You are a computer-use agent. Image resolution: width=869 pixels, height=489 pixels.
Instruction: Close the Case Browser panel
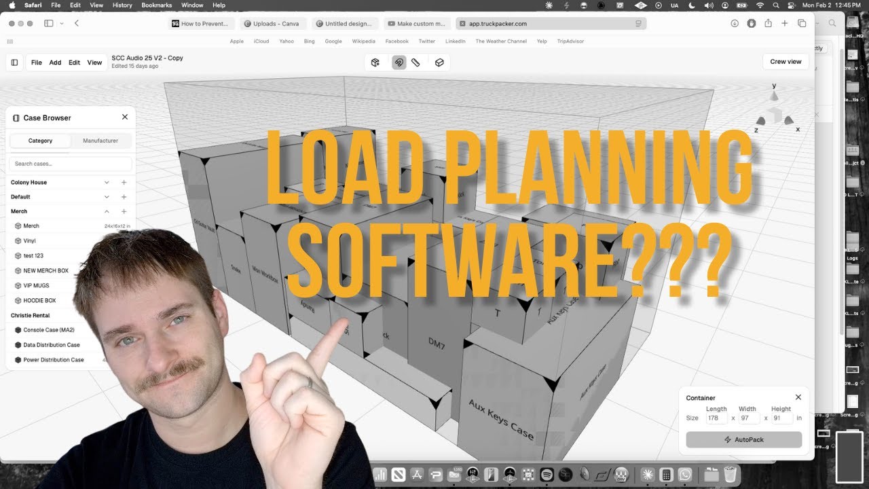[x=125, y=117]
